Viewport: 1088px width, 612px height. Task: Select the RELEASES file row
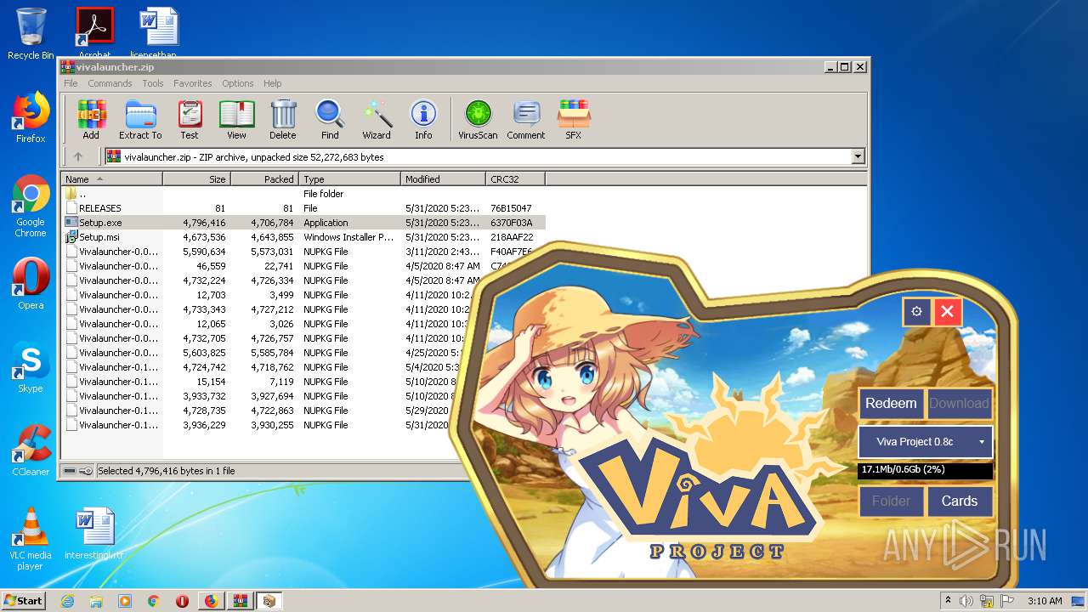click(303, 208)
